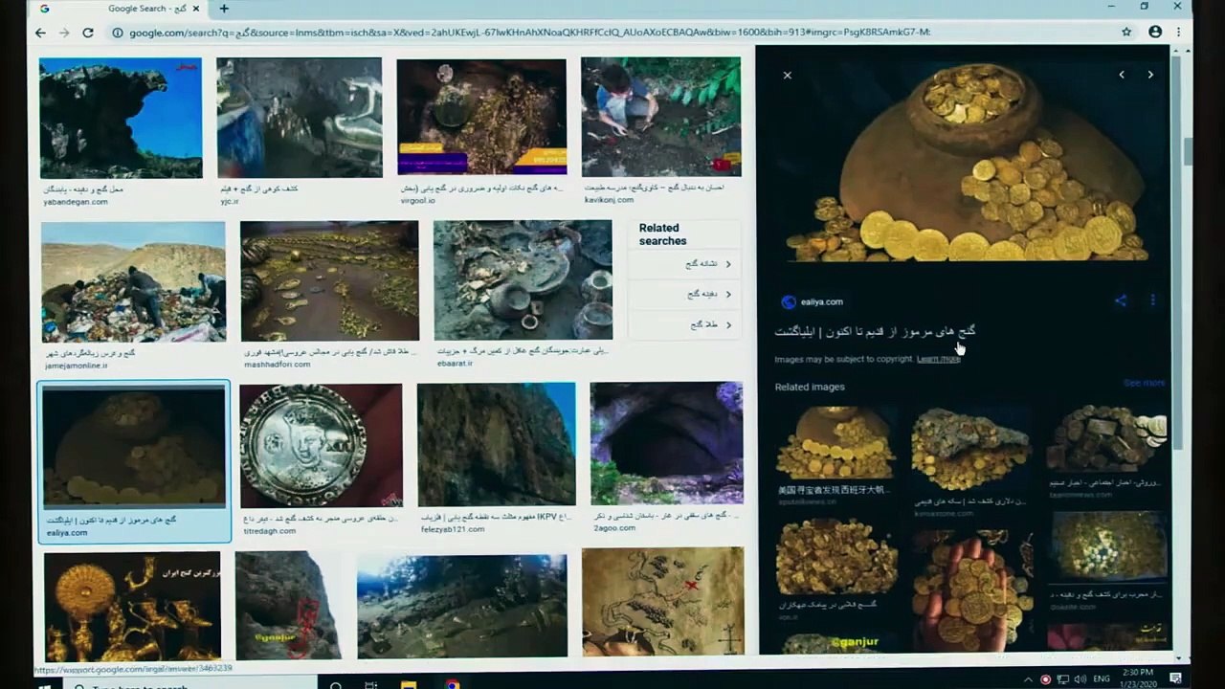Click the Related images heading
Viewport: 1225px width, 689px height.
click(810, 387)
